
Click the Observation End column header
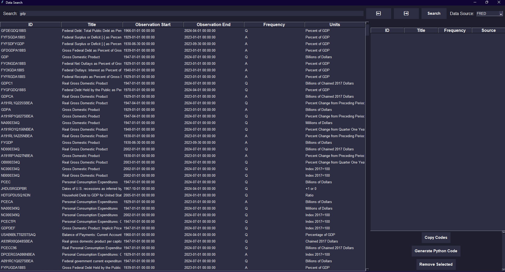click(214, 24)
